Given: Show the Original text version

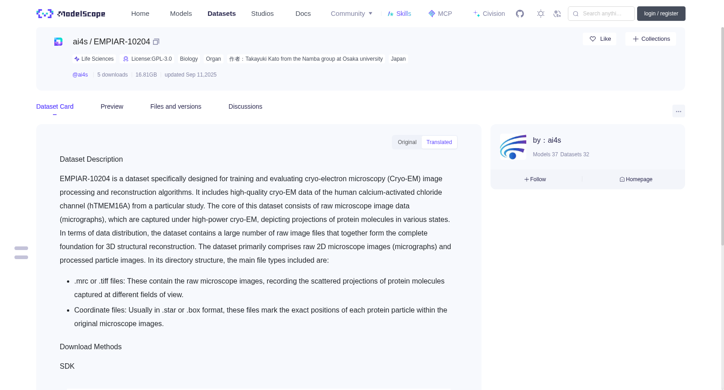Looking at the screenshot, I should pos(407,142).
